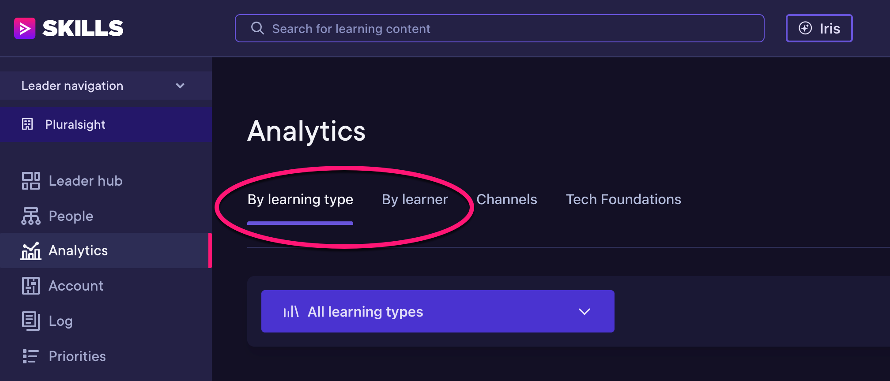Image resolution: width=890 pixels, height=381 pixels.
Task: Open the Leader hub dashboard icon
Action: click(x=31, y=181)
